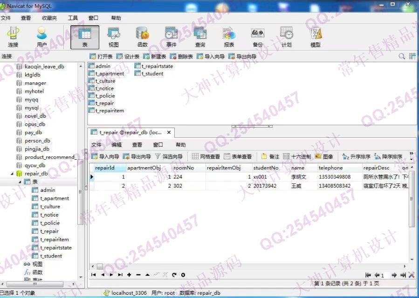The width and height of the screenshot is (419, 298).
Task: Open the 工具 (Tools) menu
Action: pyautogui.click(x=73, y=18)
